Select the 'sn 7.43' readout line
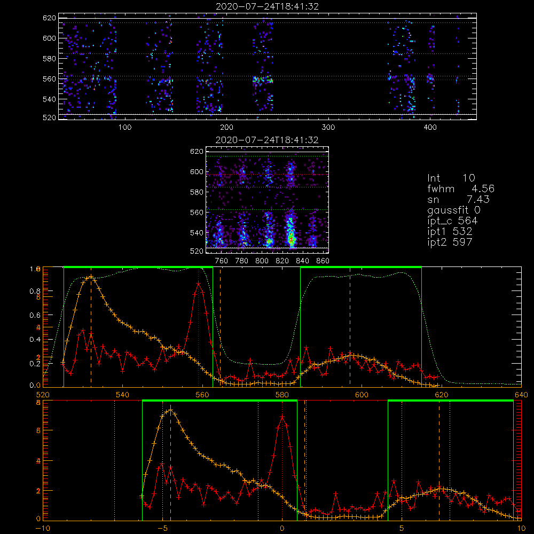Screen dimensions: 534x534 click(458, 199)
